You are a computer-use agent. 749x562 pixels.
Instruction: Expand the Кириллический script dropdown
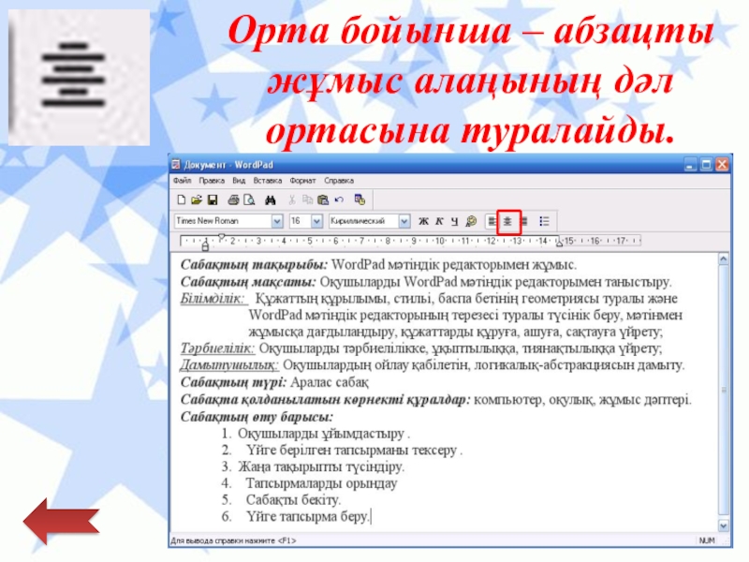[x=404, y=221]
